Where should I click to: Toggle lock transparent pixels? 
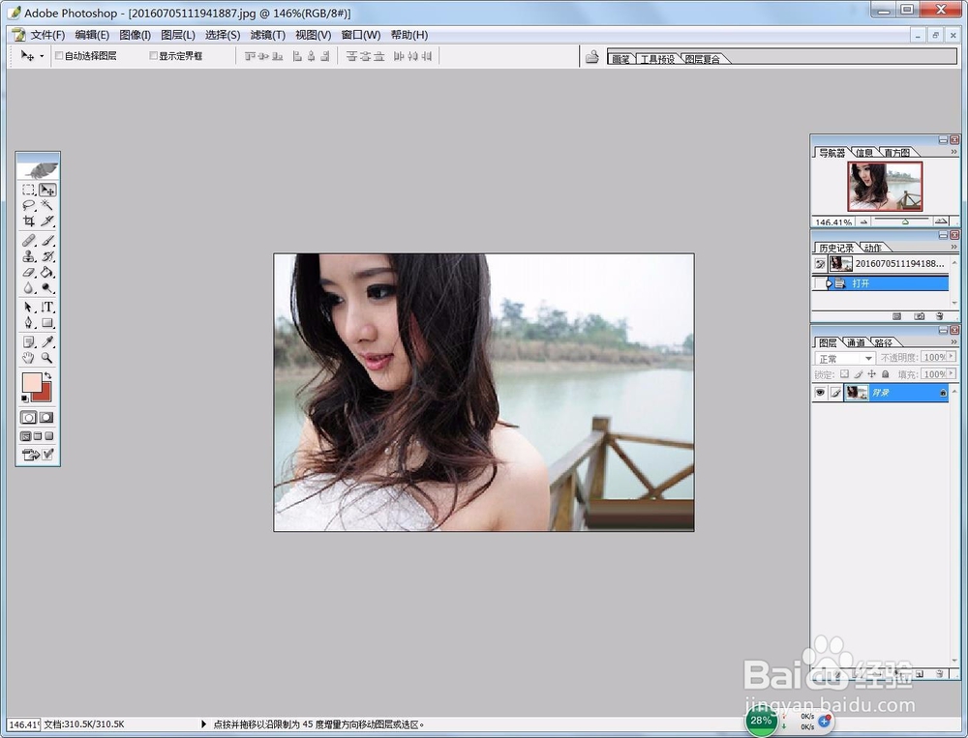[x=844, y=374]
